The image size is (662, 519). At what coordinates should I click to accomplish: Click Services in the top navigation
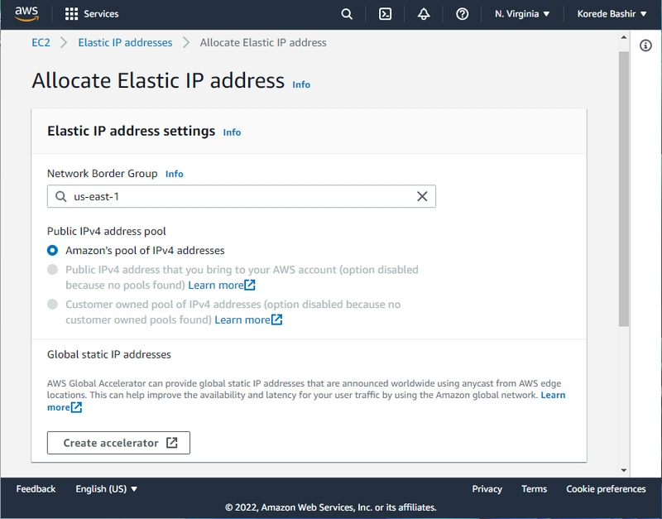pyautogui.click(x=101, y=14)
